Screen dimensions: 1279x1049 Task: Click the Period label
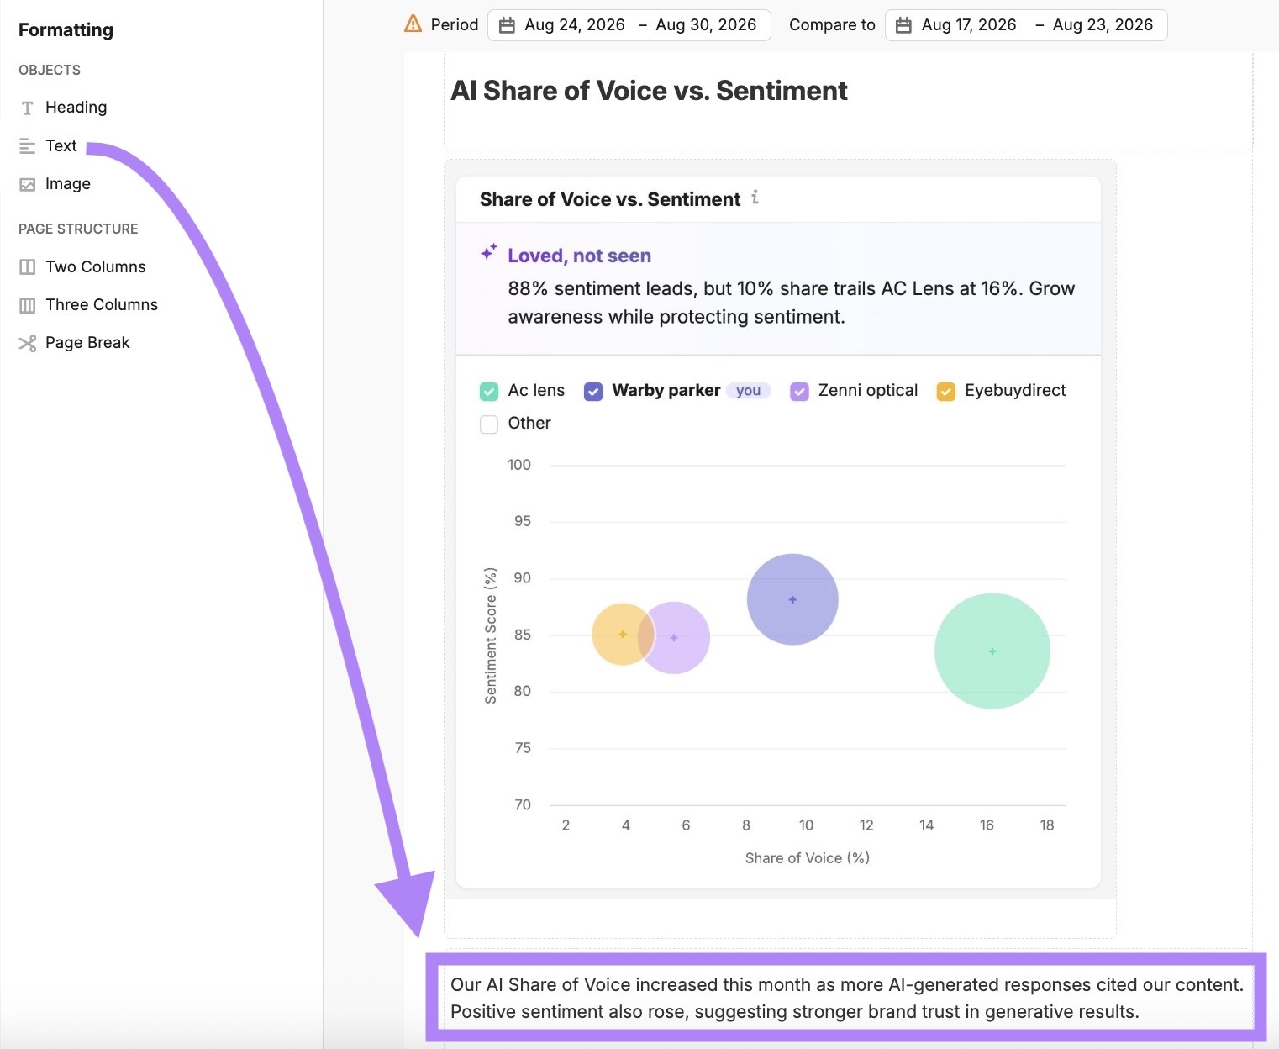[455, 25]
